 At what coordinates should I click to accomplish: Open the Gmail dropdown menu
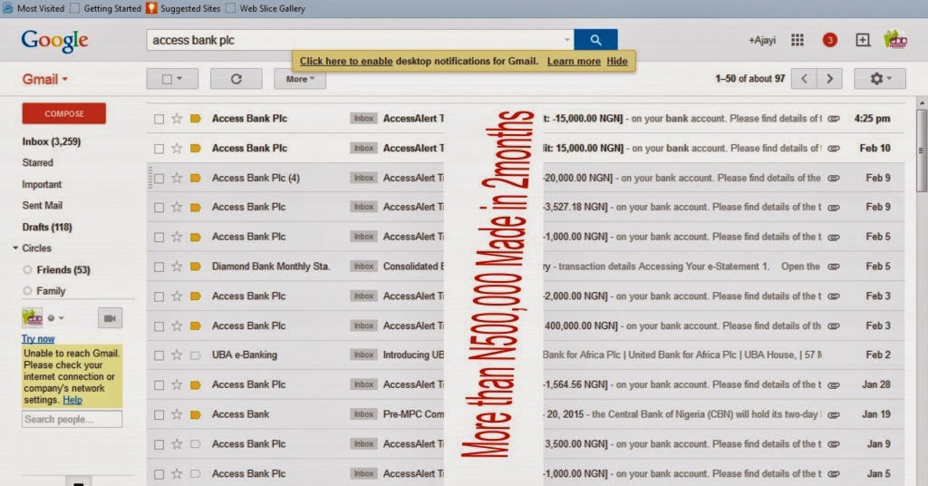tap(45, 79)
